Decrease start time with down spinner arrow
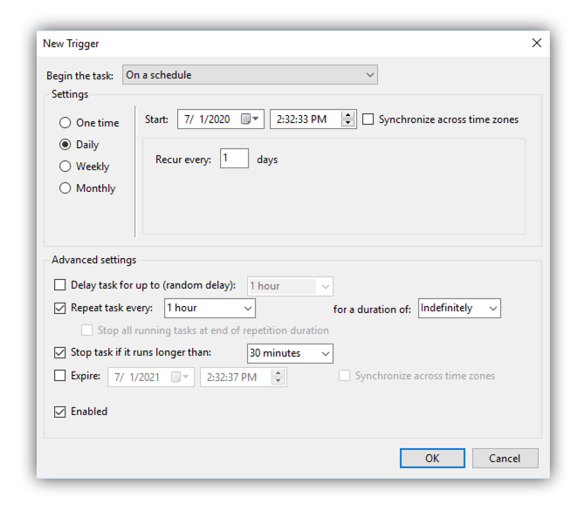 coord(347,123)
